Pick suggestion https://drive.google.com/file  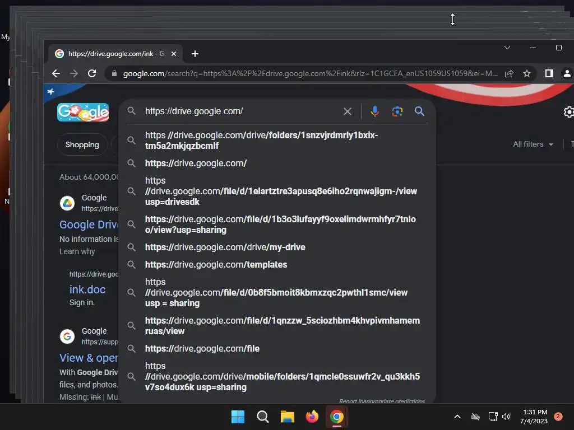click(277, 348)
